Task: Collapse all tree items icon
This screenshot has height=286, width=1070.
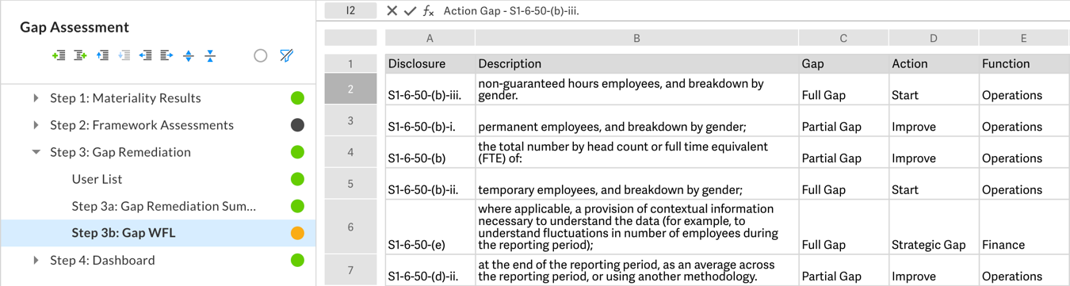Action: [210, 55]
